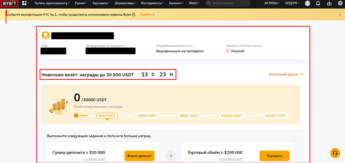Click the Разблокированные награды label

pos(98,107)
